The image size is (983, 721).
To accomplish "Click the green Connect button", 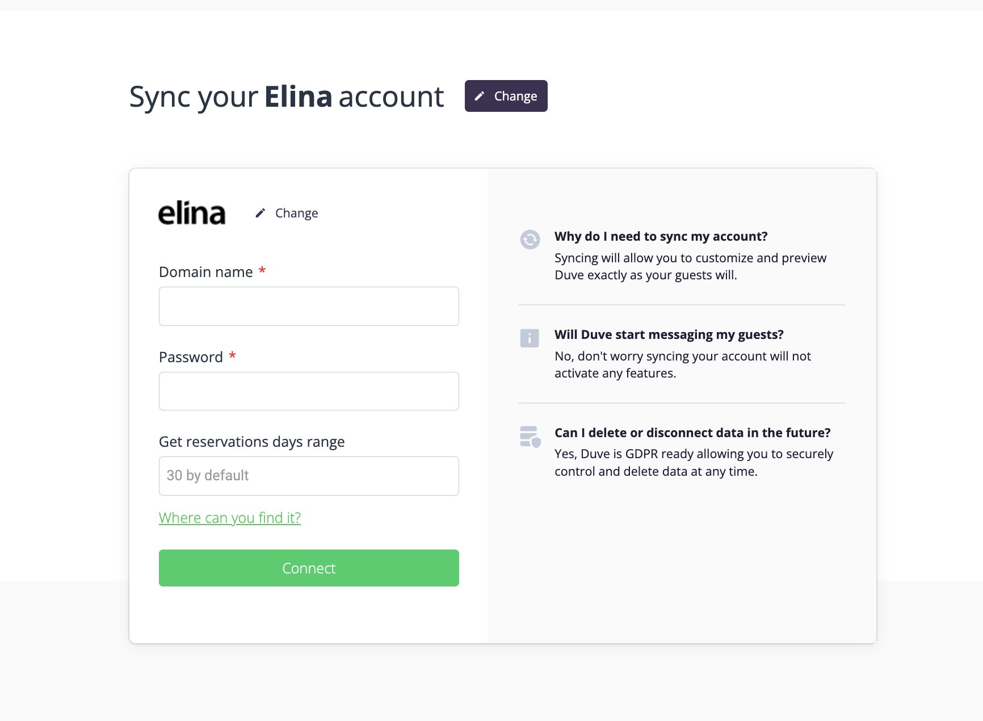I will tap(309, 568).
